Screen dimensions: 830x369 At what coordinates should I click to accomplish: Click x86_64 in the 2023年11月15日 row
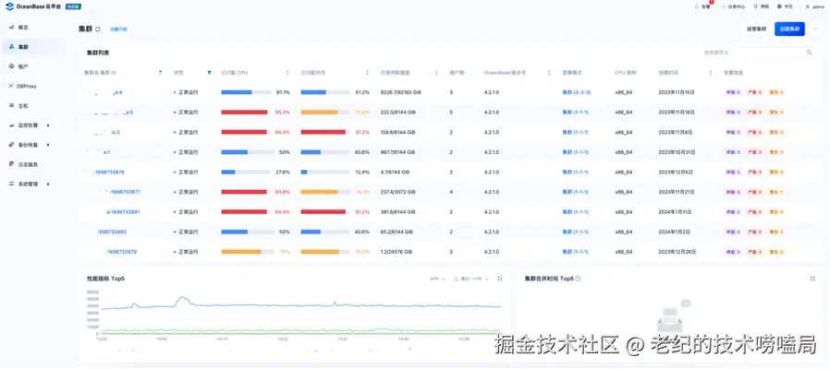coord(624,92)
